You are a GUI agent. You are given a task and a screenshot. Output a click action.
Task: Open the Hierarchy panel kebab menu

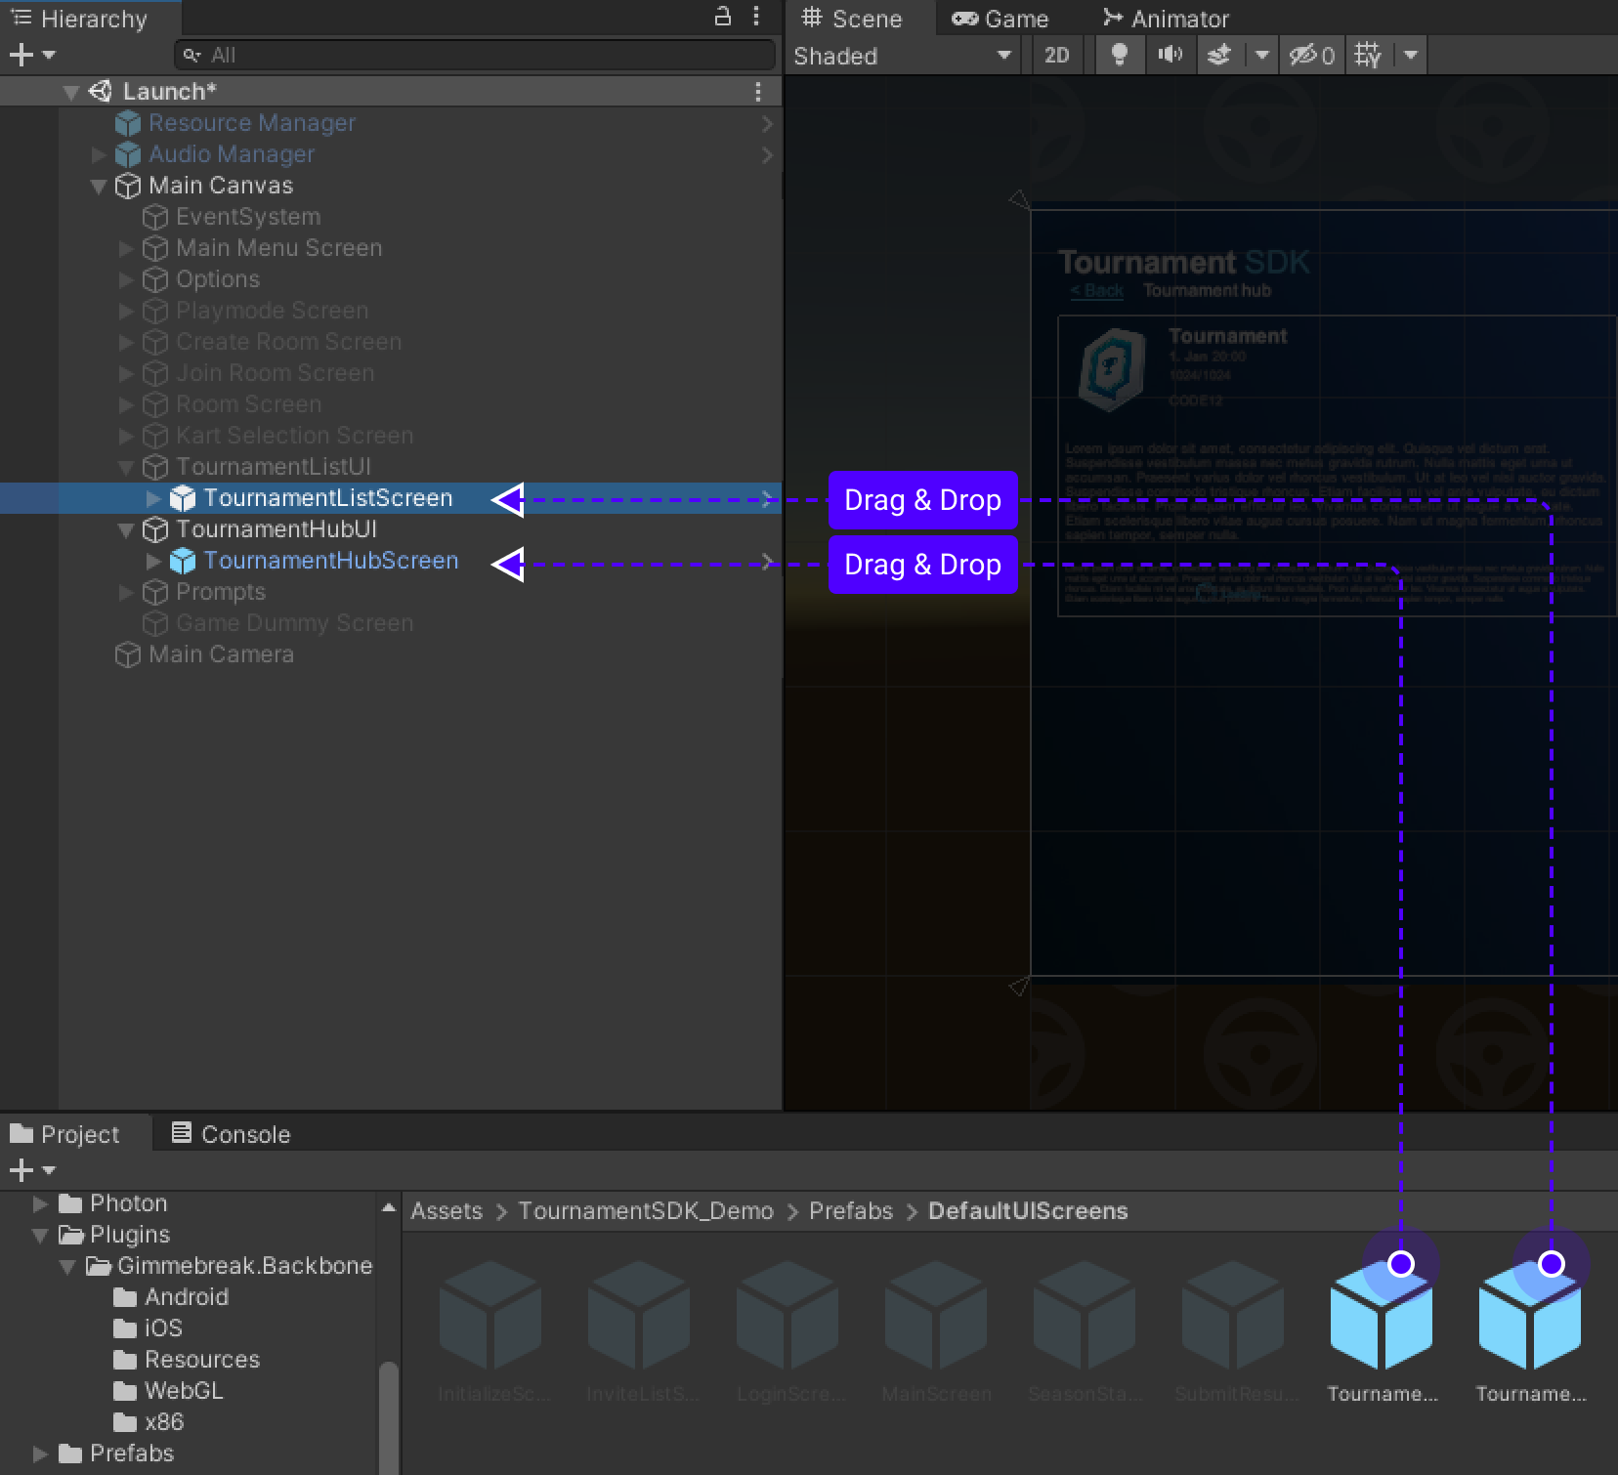[x=756, y=17]
